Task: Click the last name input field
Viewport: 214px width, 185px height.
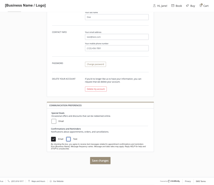Action: pos(117,17)
